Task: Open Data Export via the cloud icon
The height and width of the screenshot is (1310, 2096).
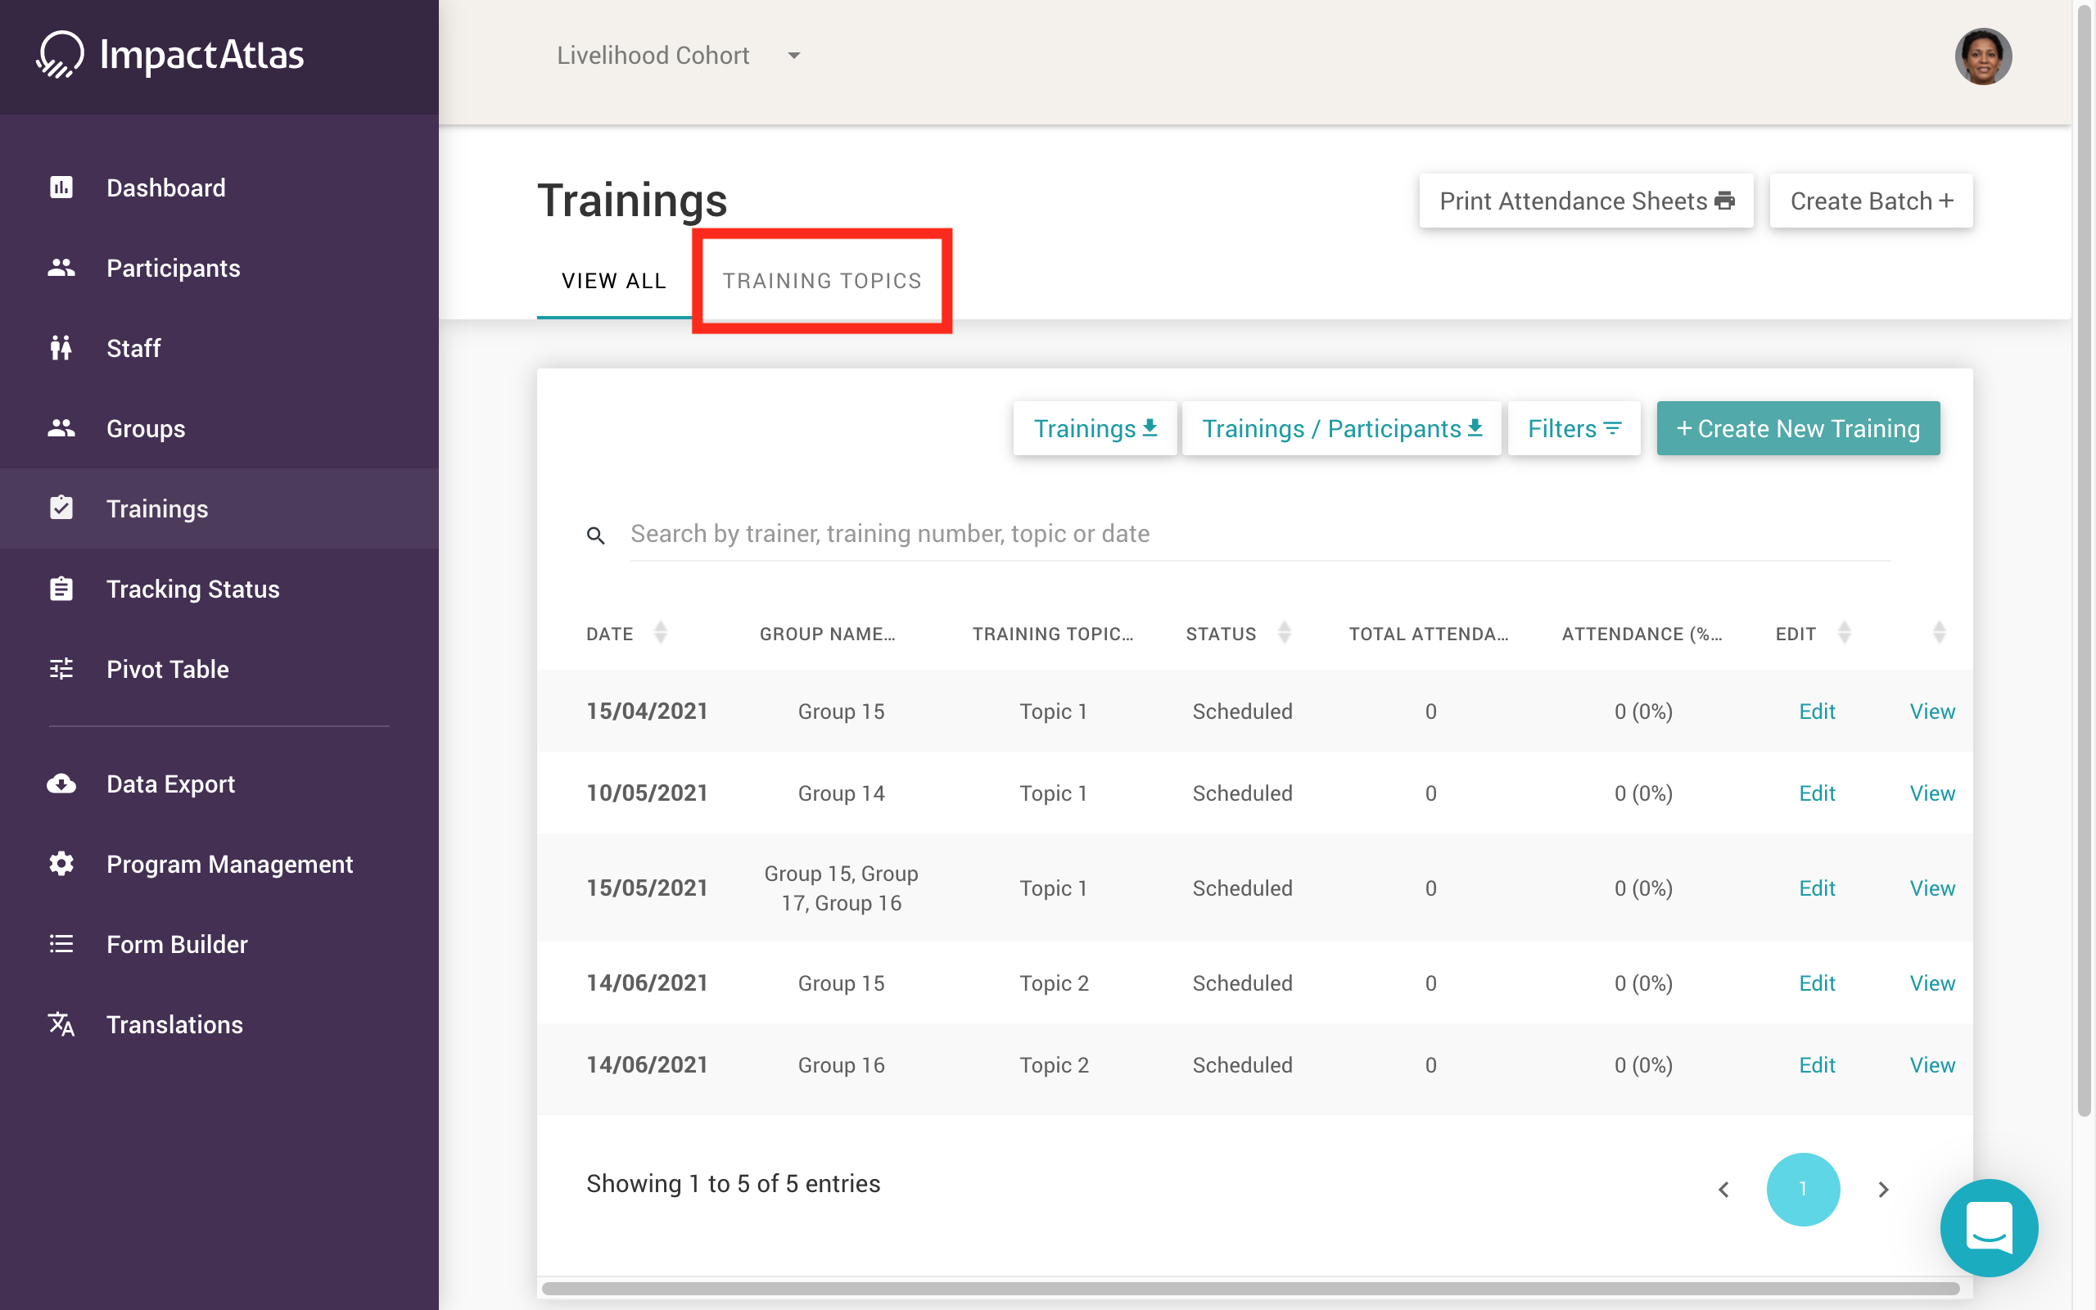Action: 61,784
